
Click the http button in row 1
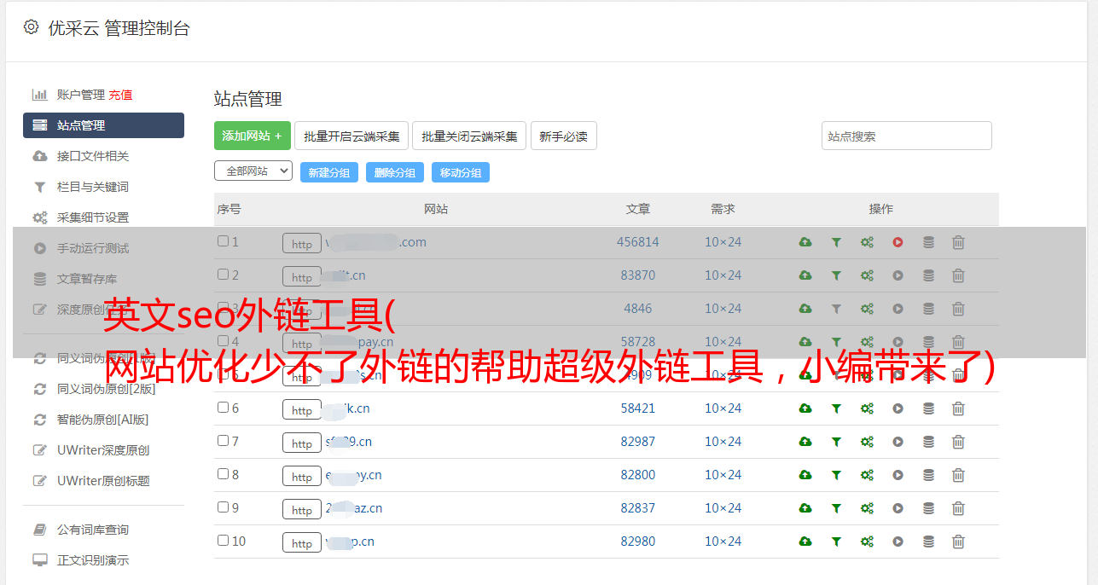pyautogui.click(x=302, y=244)
